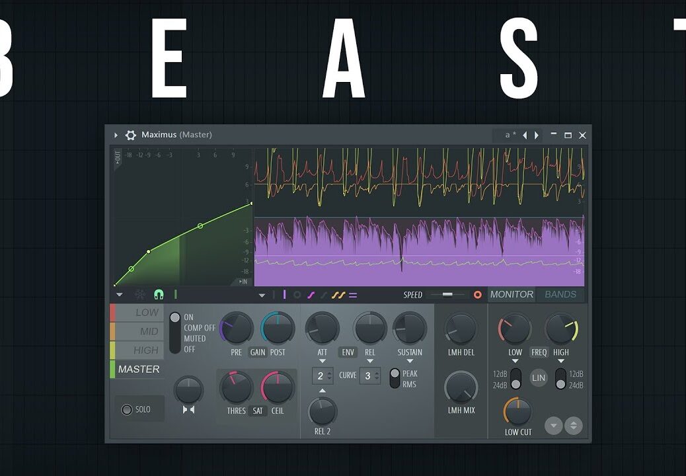686x476 pixels.
Task: Open the dropdown arrow below ATT knob
Action: click(323, 362)
